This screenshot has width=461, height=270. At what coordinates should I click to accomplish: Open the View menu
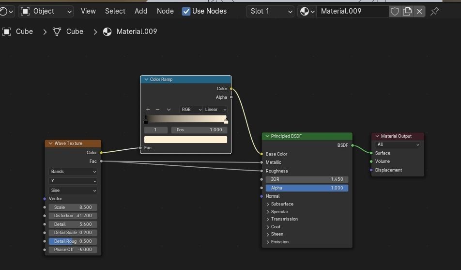88,12
